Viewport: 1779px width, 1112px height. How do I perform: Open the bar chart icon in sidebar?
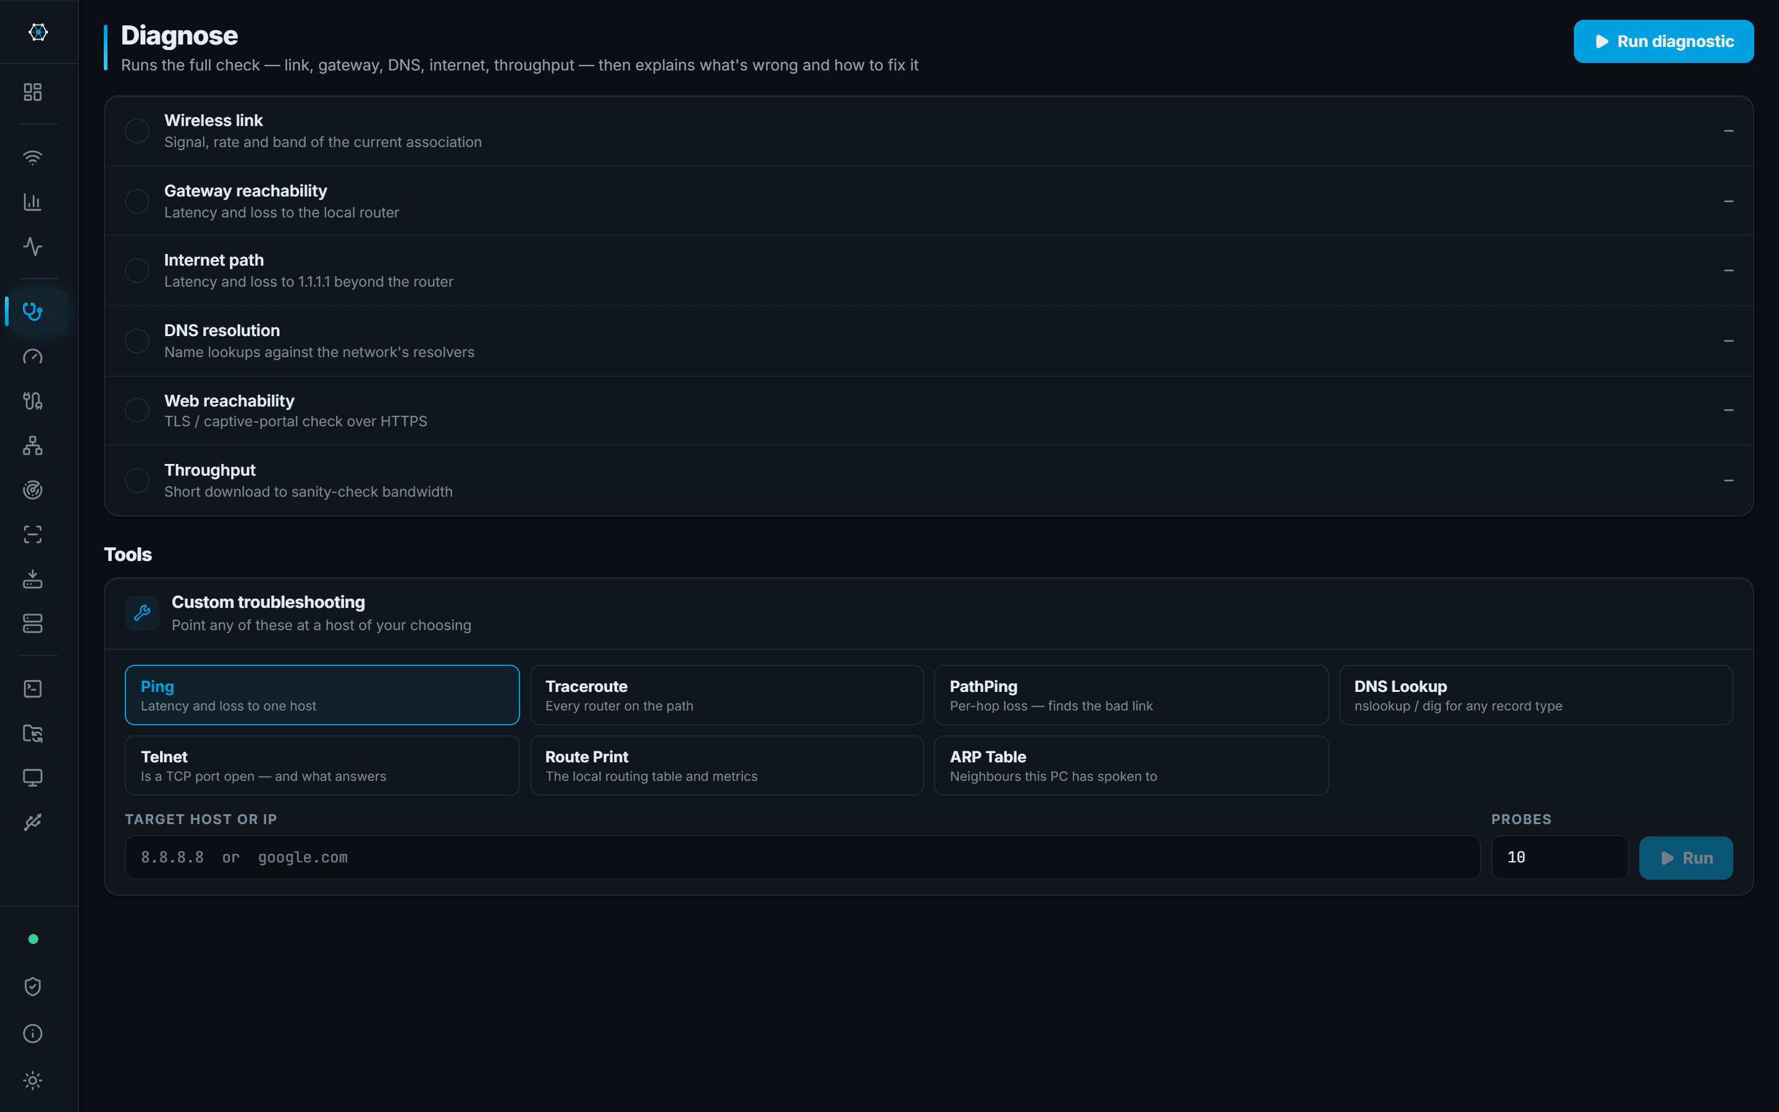(x=32, y=201)
